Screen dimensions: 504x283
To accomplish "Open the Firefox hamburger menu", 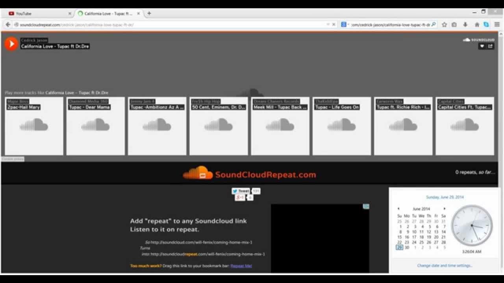I will point(497,24).
